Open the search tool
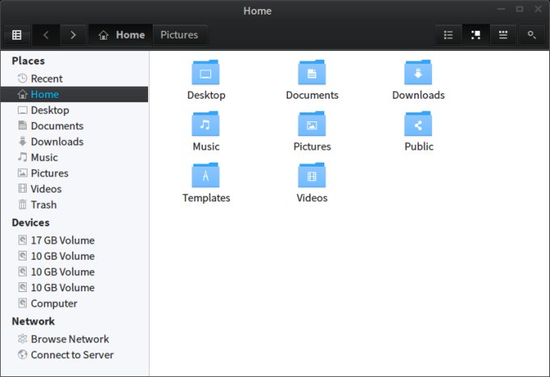The height and width of the screenshot is (377, 550). (x=531, y=35)
